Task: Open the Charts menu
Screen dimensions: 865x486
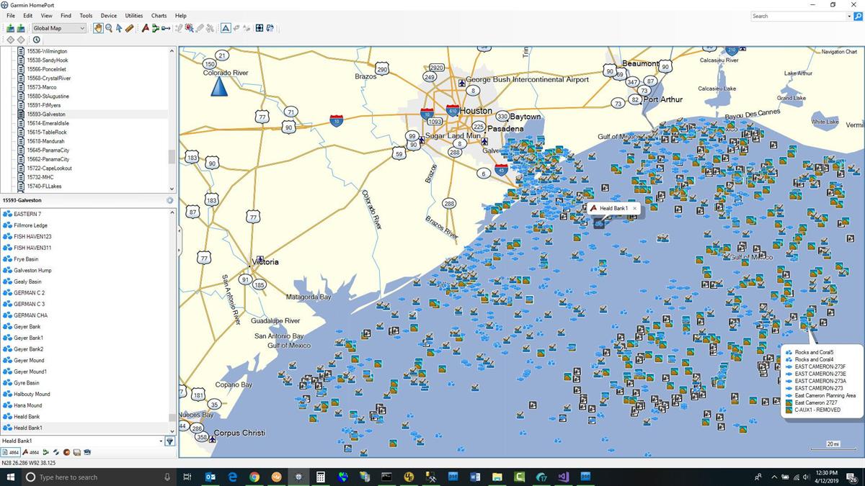Action: 159,16
